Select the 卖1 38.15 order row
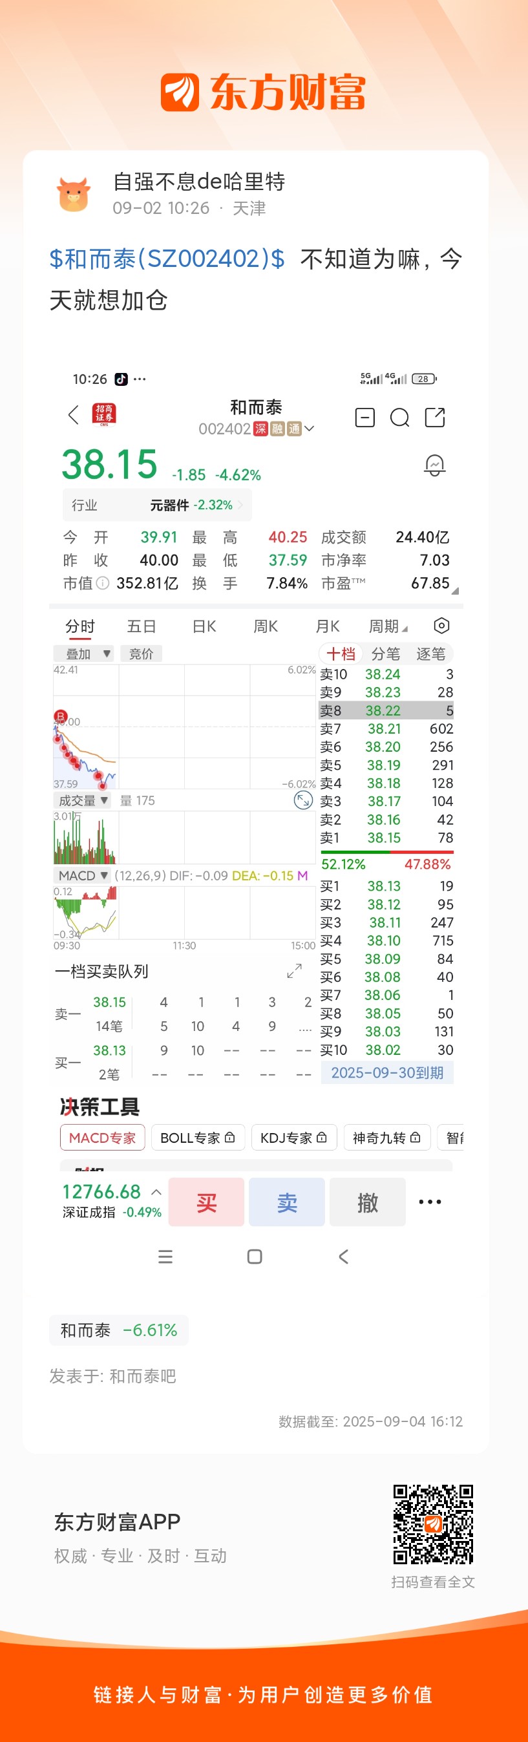 point(386,838)
